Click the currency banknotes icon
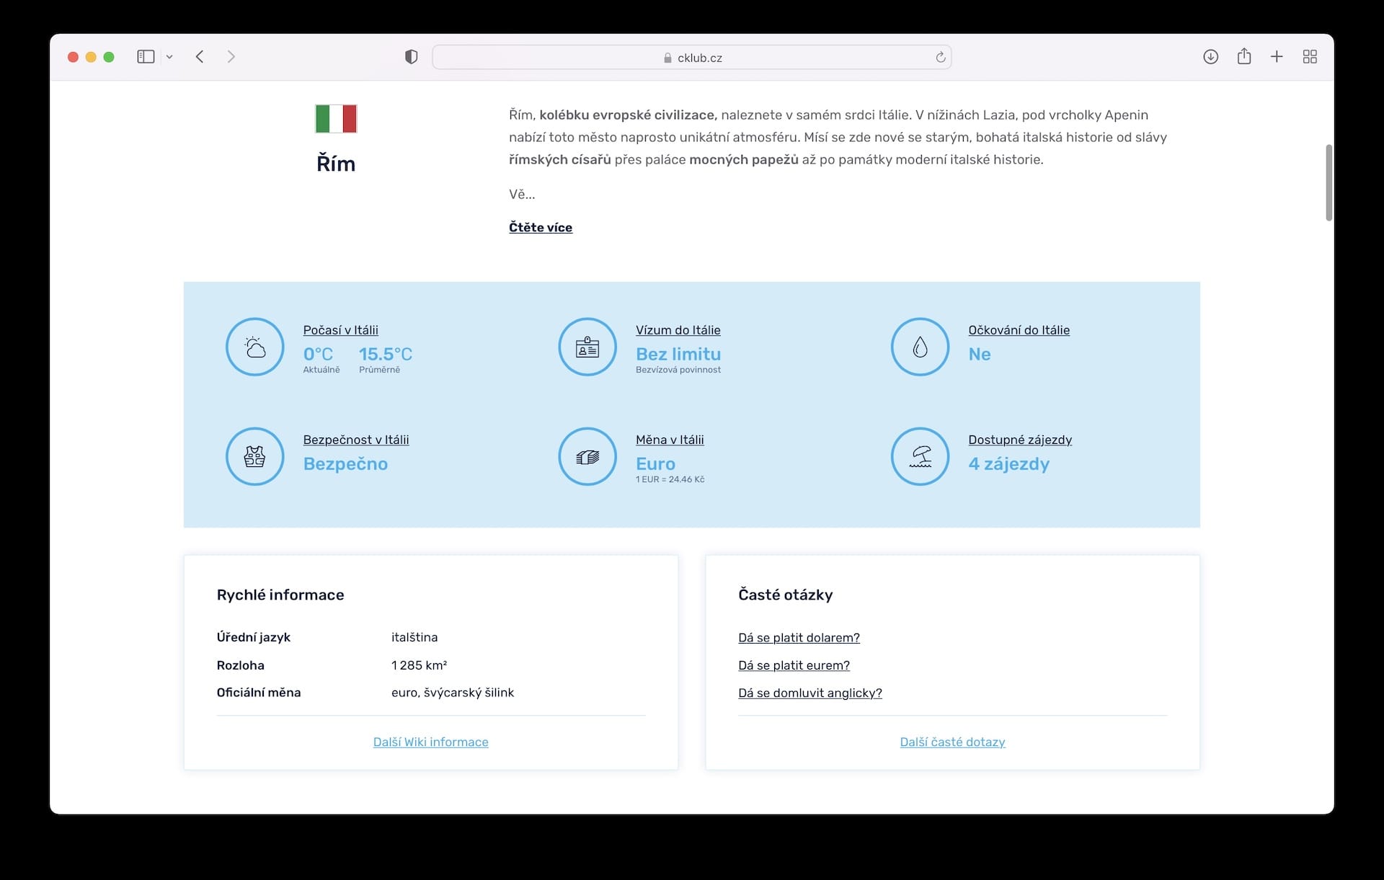This screenshot has width=1384, height=880. [x=587, y=457]
